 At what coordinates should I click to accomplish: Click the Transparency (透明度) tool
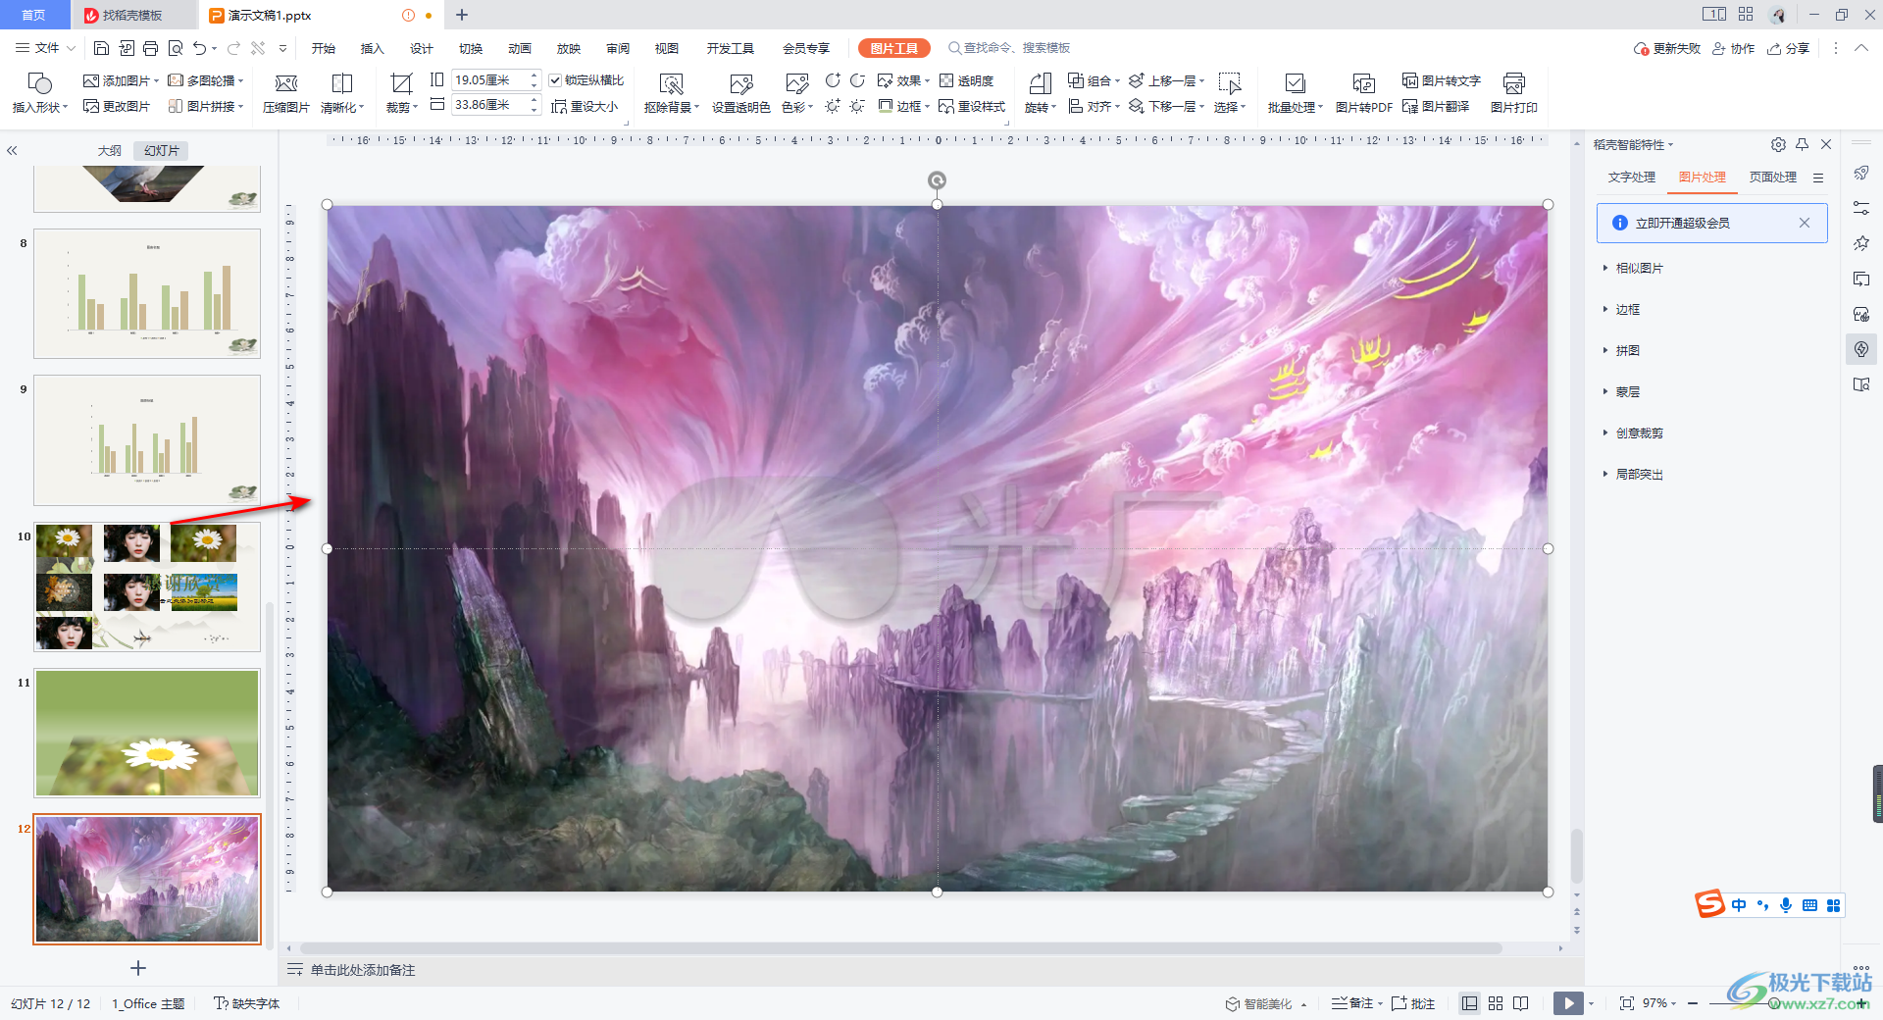(x=967, y=80)
